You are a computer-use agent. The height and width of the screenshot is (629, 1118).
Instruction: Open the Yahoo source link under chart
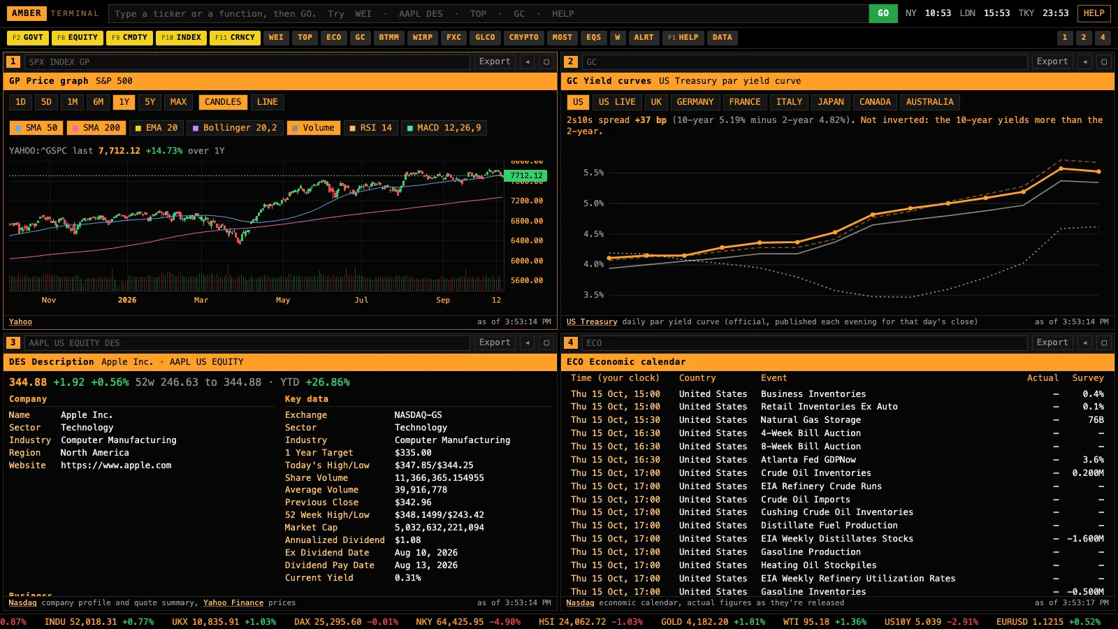[20, 321]
